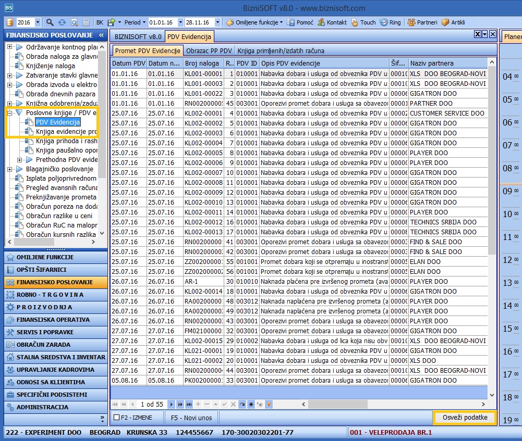Click the orange filter icon in navigator
This screenshot has height=441, width=522.
269,404
